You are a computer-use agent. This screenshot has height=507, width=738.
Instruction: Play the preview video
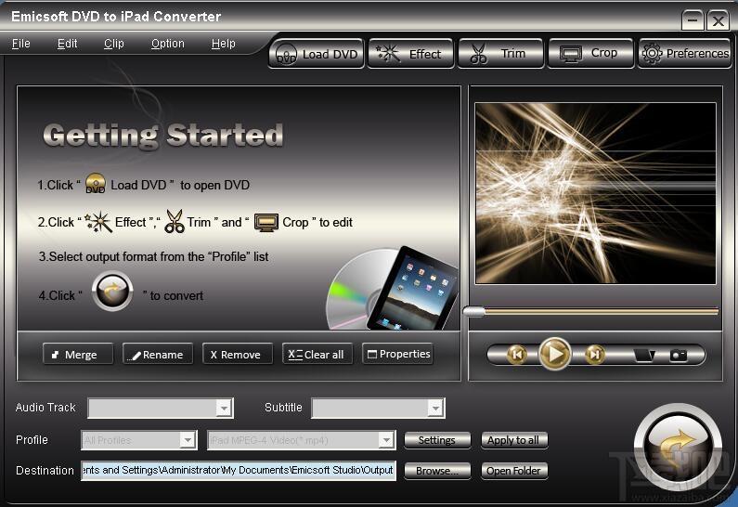tap(555, 354)
